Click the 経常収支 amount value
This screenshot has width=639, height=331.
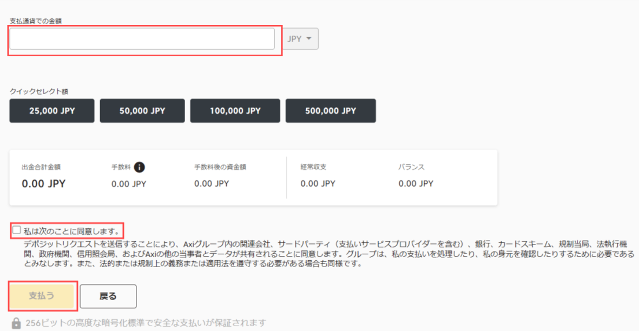tap(318, 184)
